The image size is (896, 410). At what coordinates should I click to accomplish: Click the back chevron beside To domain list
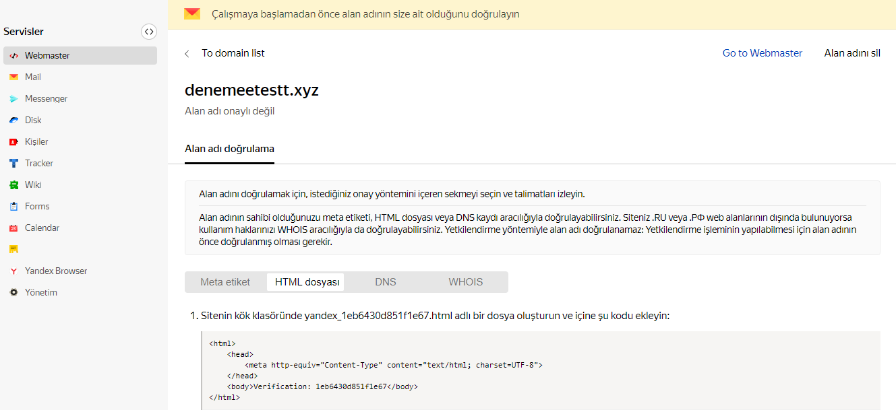[187, 54]
